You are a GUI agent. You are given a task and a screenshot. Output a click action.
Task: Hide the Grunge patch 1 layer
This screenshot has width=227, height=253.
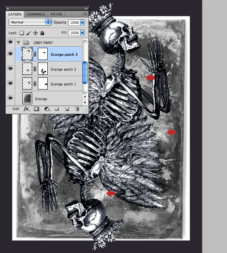(x=11, y=83)
